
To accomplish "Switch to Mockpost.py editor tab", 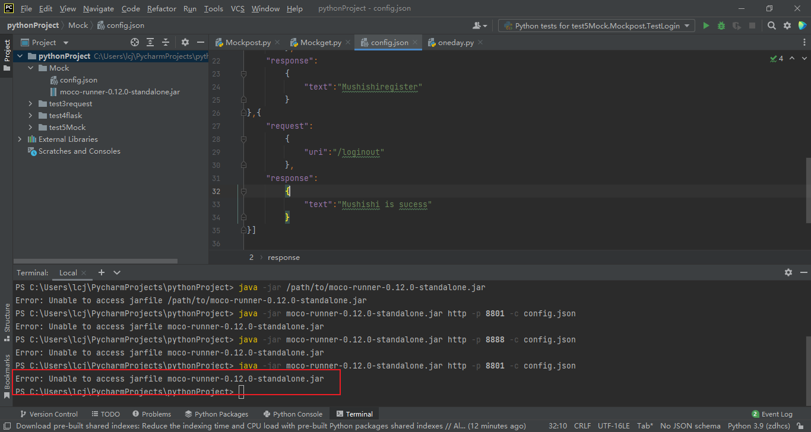I will pos(248,43).
